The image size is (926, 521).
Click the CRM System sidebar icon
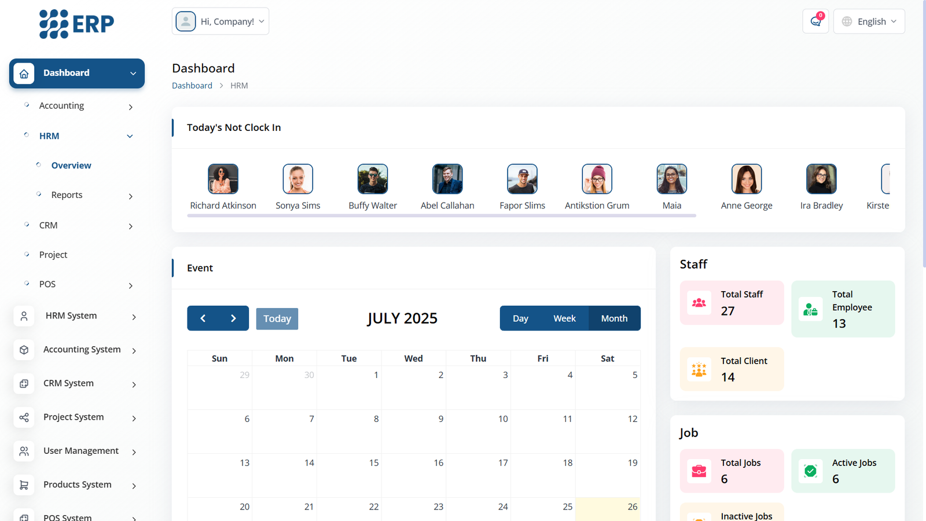pyautogui.click(x=24, y=384)
